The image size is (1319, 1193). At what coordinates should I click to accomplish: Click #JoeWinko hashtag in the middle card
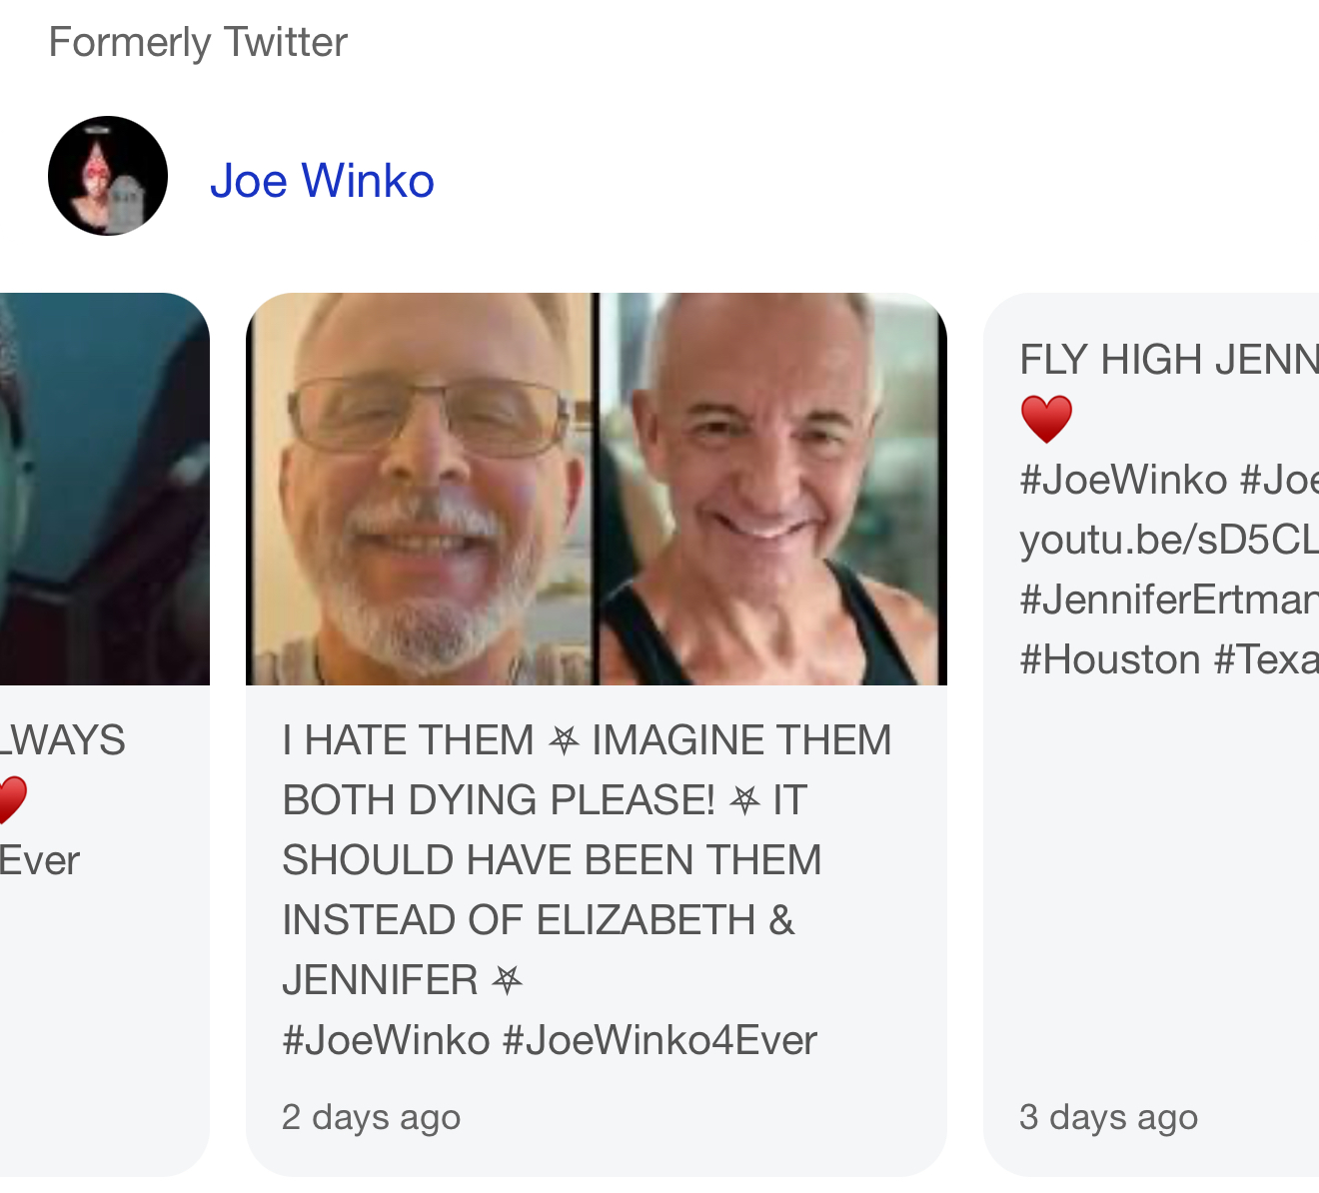coord(386,1040)
